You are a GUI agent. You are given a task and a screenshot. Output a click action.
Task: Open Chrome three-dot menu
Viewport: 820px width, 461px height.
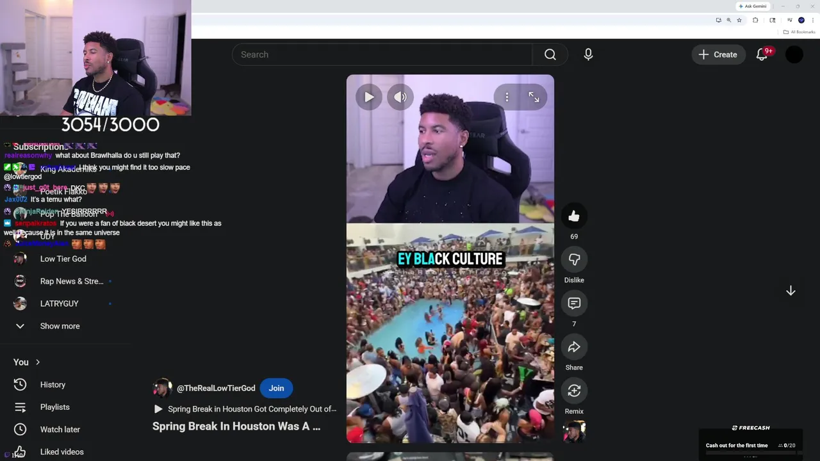click(x=813, y=20)
